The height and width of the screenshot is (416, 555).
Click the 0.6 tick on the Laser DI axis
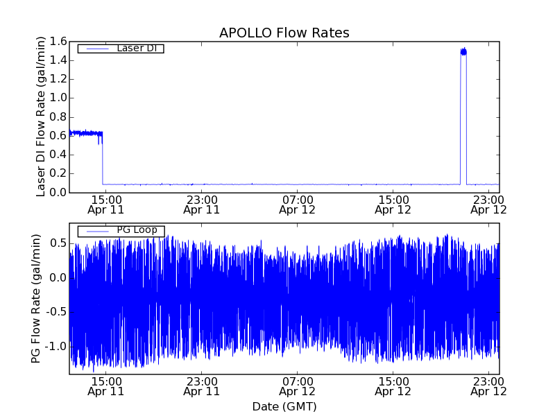58,136
